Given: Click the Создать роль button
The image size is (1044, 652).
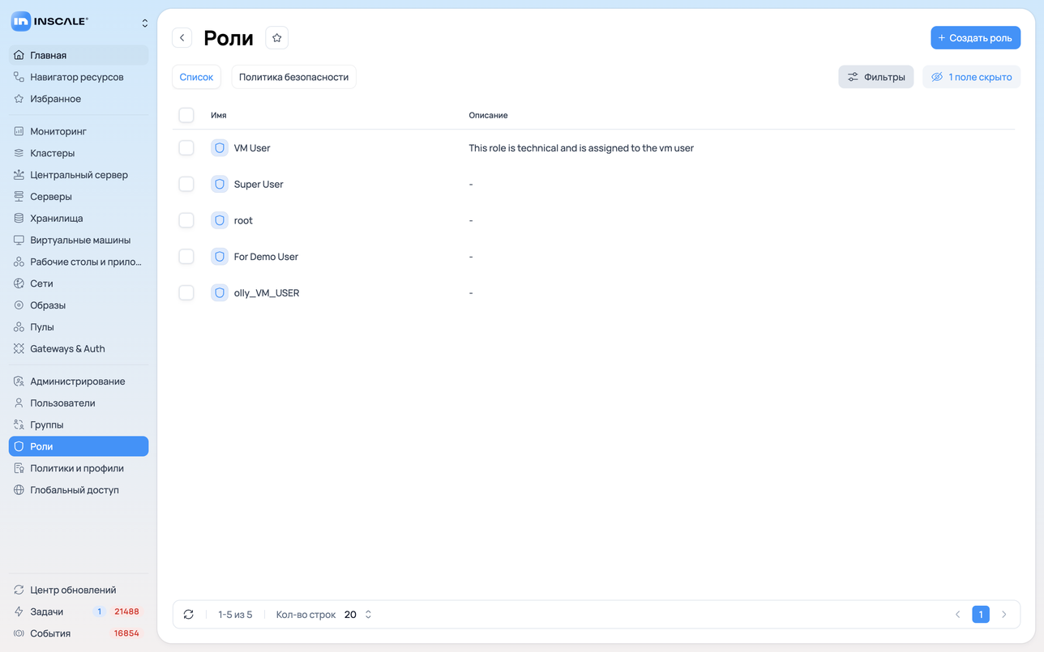Looking at the screenshot, I should [x=975, y=38].
